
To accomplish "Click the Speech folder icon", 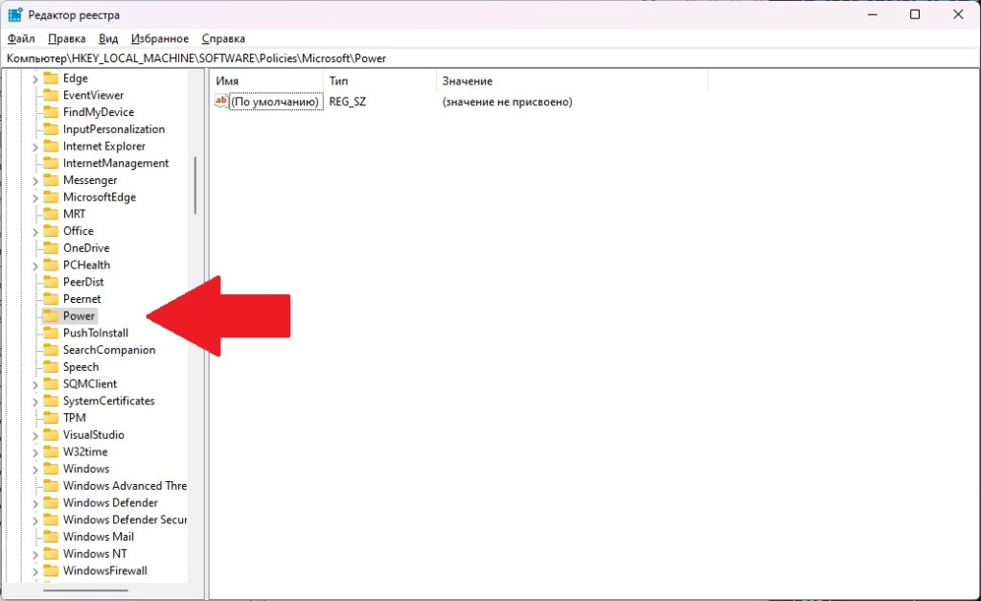I will click(51, 367).
